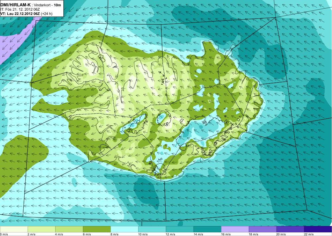The width and height of the screenshot is (332, 236).
Task: Click the '14 m/s' legend label
Action: 198,234
